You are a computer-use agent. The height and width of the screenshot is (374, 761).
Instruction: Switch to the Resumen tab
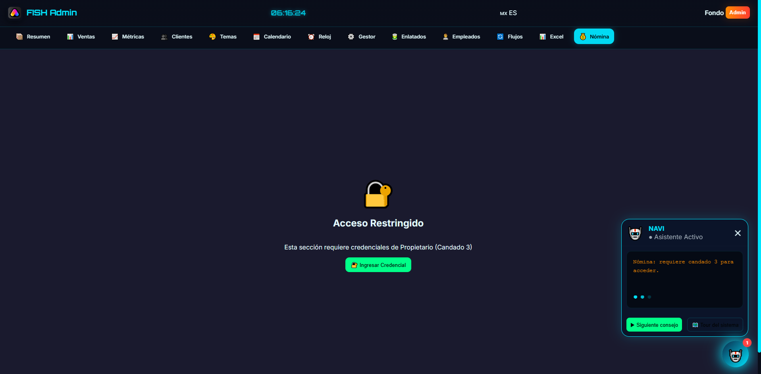coord(33,37)
